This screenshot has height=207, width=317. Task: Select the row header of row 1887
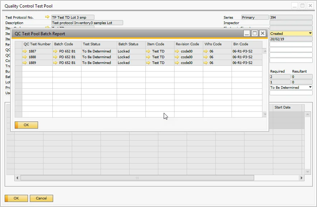18,51
